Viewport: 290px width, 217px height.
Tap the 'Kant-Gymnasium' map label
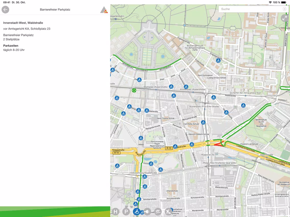[205, 75]
